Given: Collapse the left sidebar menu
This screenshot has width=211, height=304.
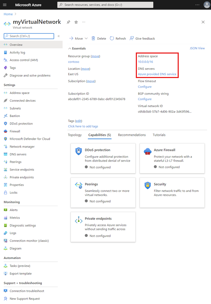Looking at the screenshot, I should 59,36.
